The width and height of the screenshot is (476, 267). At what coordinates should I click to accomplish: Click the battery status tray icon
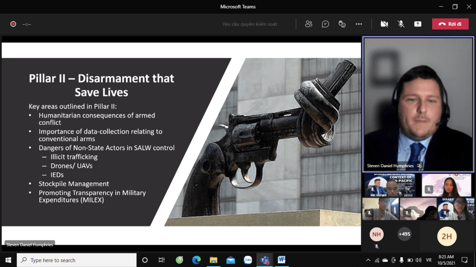(x=410, y=260)
